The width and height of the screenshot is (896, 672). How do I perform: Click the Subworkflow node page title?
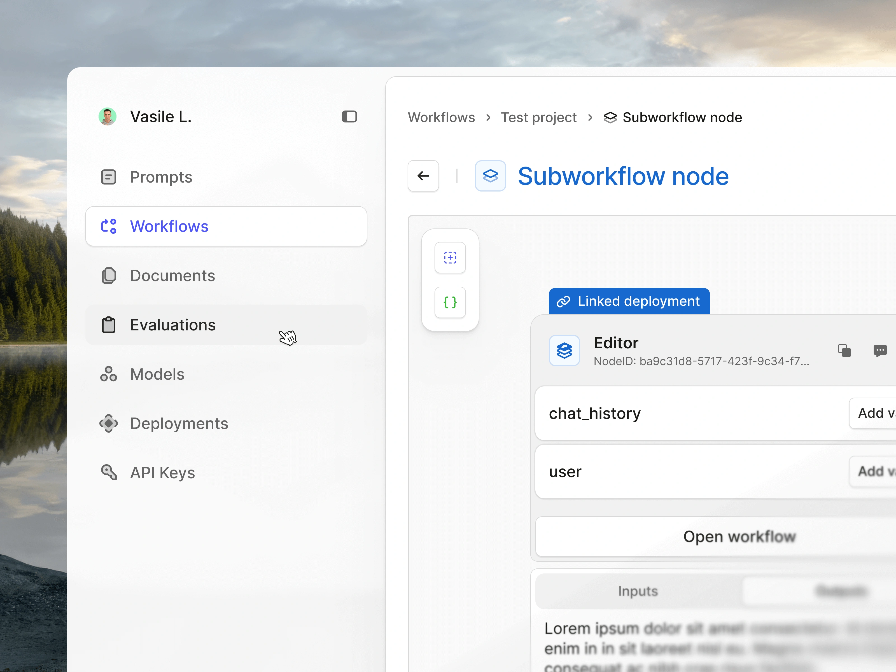(x=623, y=176)
